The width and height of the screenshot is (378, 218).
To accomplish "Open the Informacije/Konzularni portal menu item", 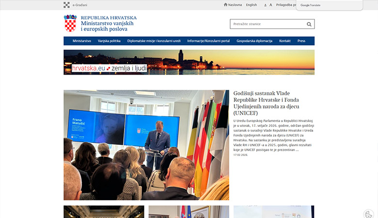I will click(x=208, y=41).
